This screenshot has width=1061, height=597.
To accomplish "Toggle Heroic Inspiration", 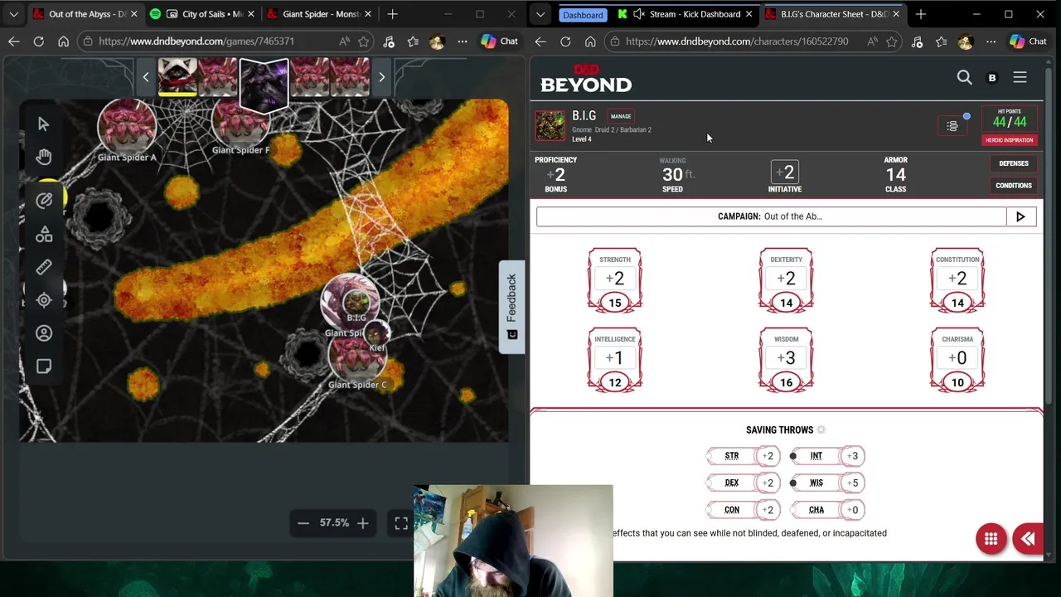I will pyautogui.click(x=1009, y=140).
